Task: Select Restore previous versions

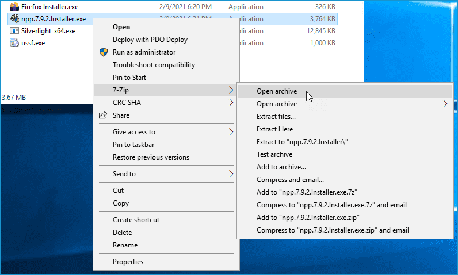Action: point(151,157)
